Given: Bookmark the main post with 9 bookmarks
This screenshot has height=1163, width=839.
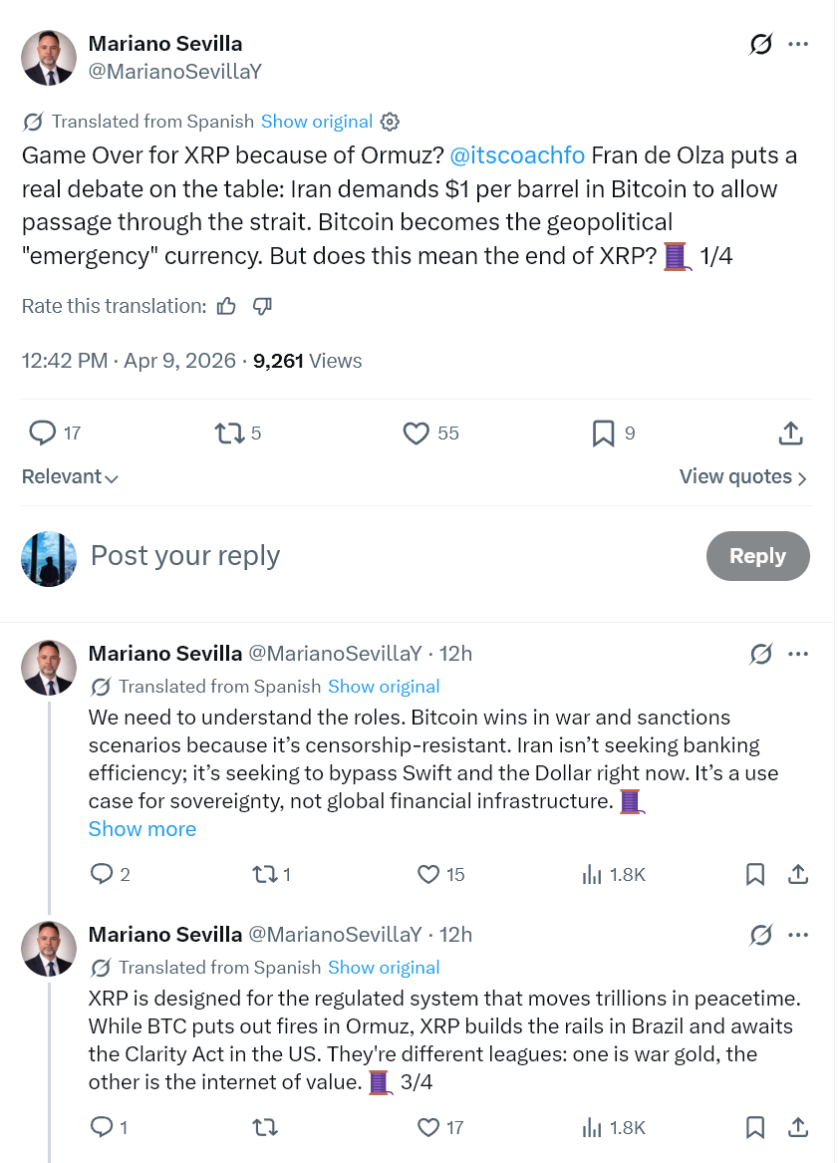Looking at the screenshot, I should click(603, 433).
